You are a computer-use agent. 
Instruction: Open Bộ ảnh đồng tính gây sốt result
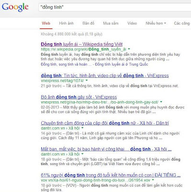tap(79, 97)
